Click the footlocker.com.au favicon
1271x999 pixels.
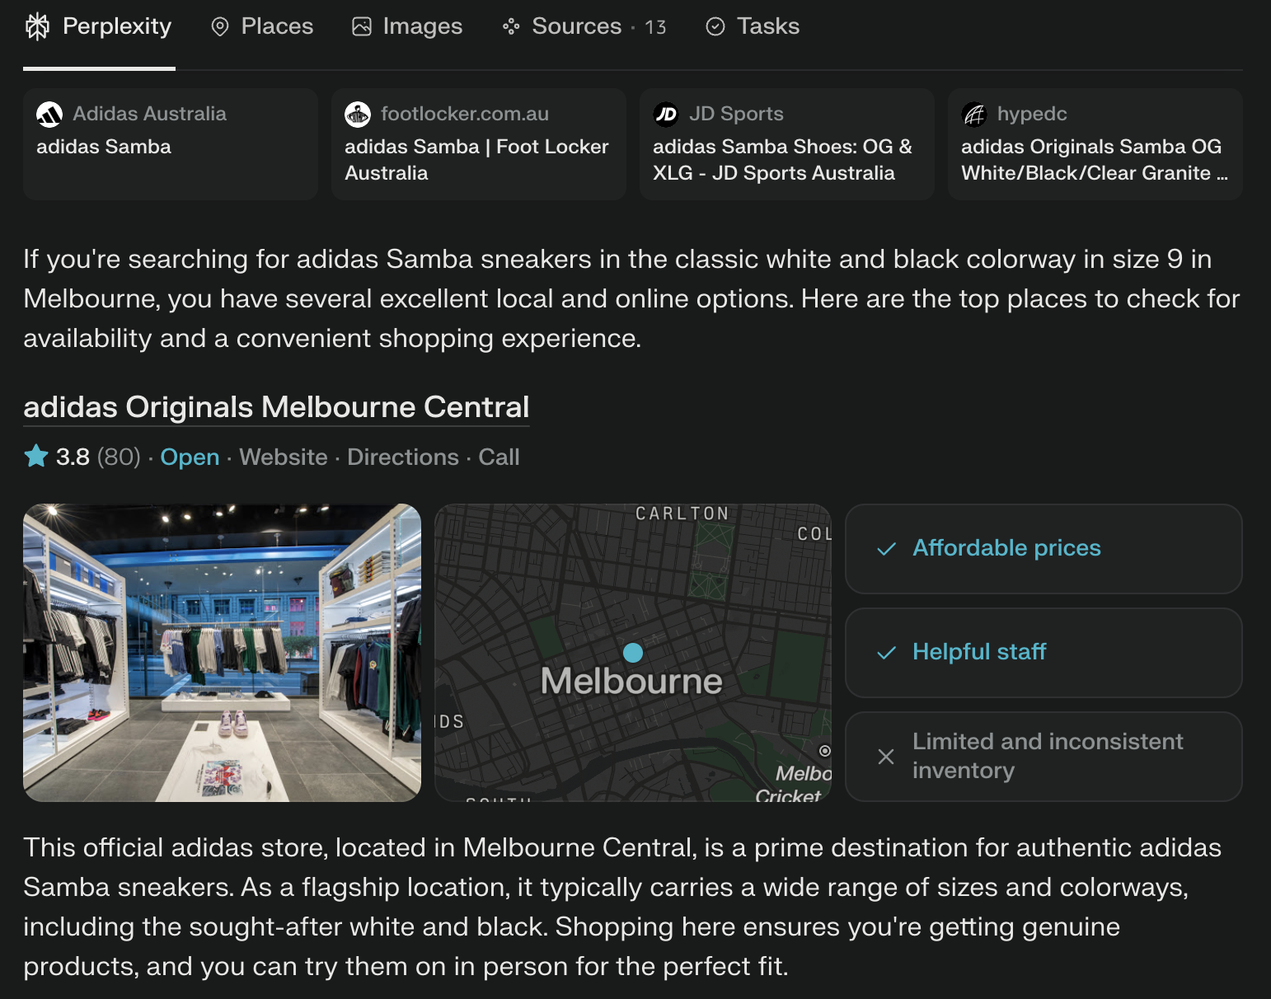pos(358,114)
